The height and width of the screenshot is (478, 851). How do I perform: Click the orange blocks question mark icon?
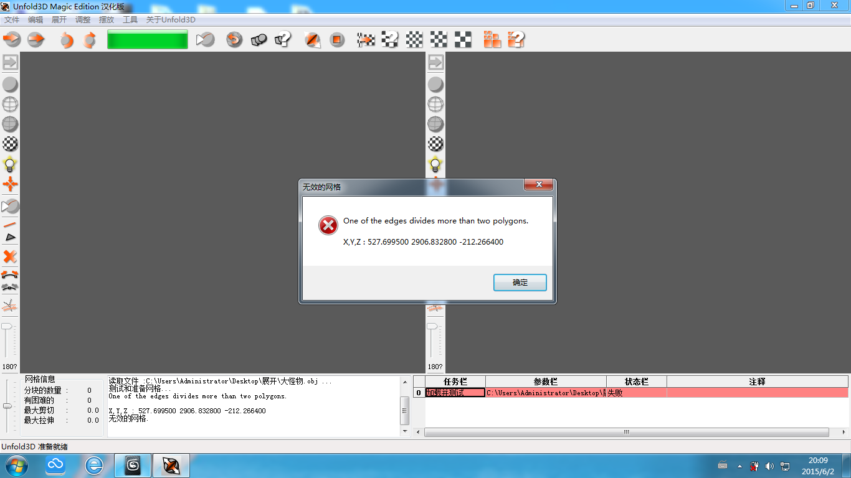pyautogui.click(x=516, y=40)
